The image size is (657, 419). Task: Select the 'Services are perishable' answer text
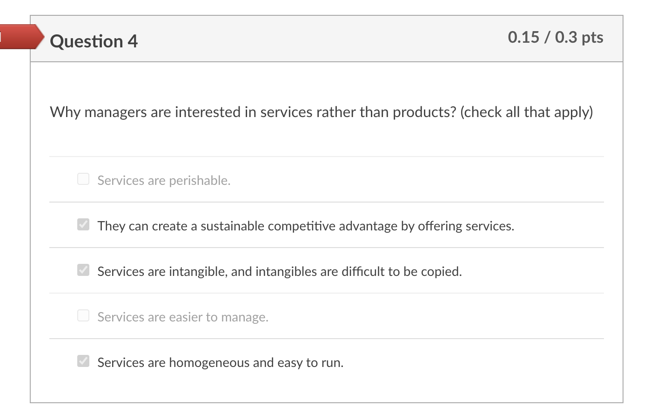(x=163, y=180)
